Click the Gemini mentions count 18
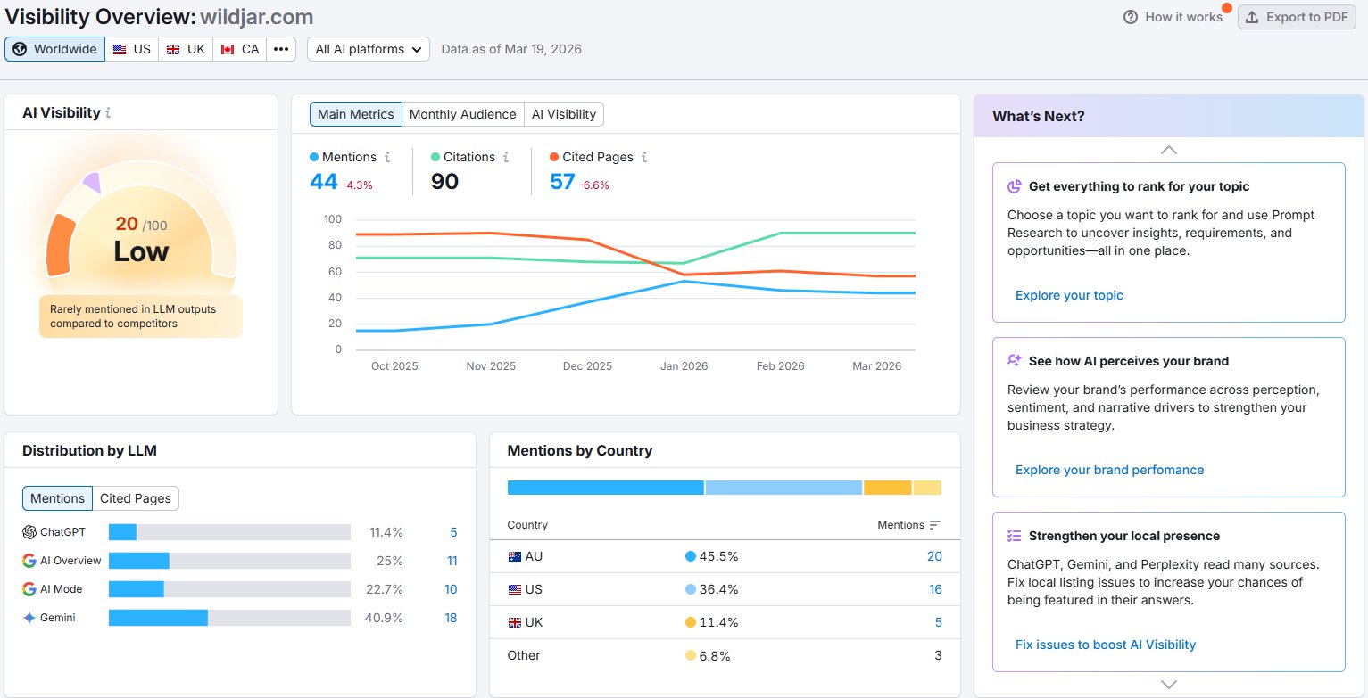This screenshot has height=698, width=1368. pos(451,618)
